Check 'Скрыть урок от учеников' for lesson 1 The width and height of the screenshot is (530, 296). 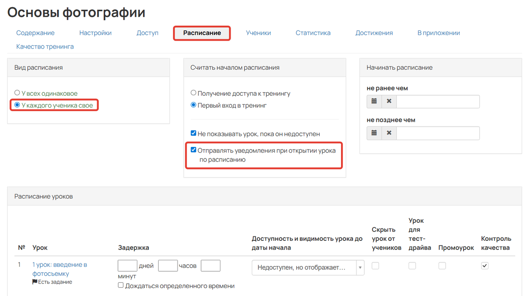[375, 266]
